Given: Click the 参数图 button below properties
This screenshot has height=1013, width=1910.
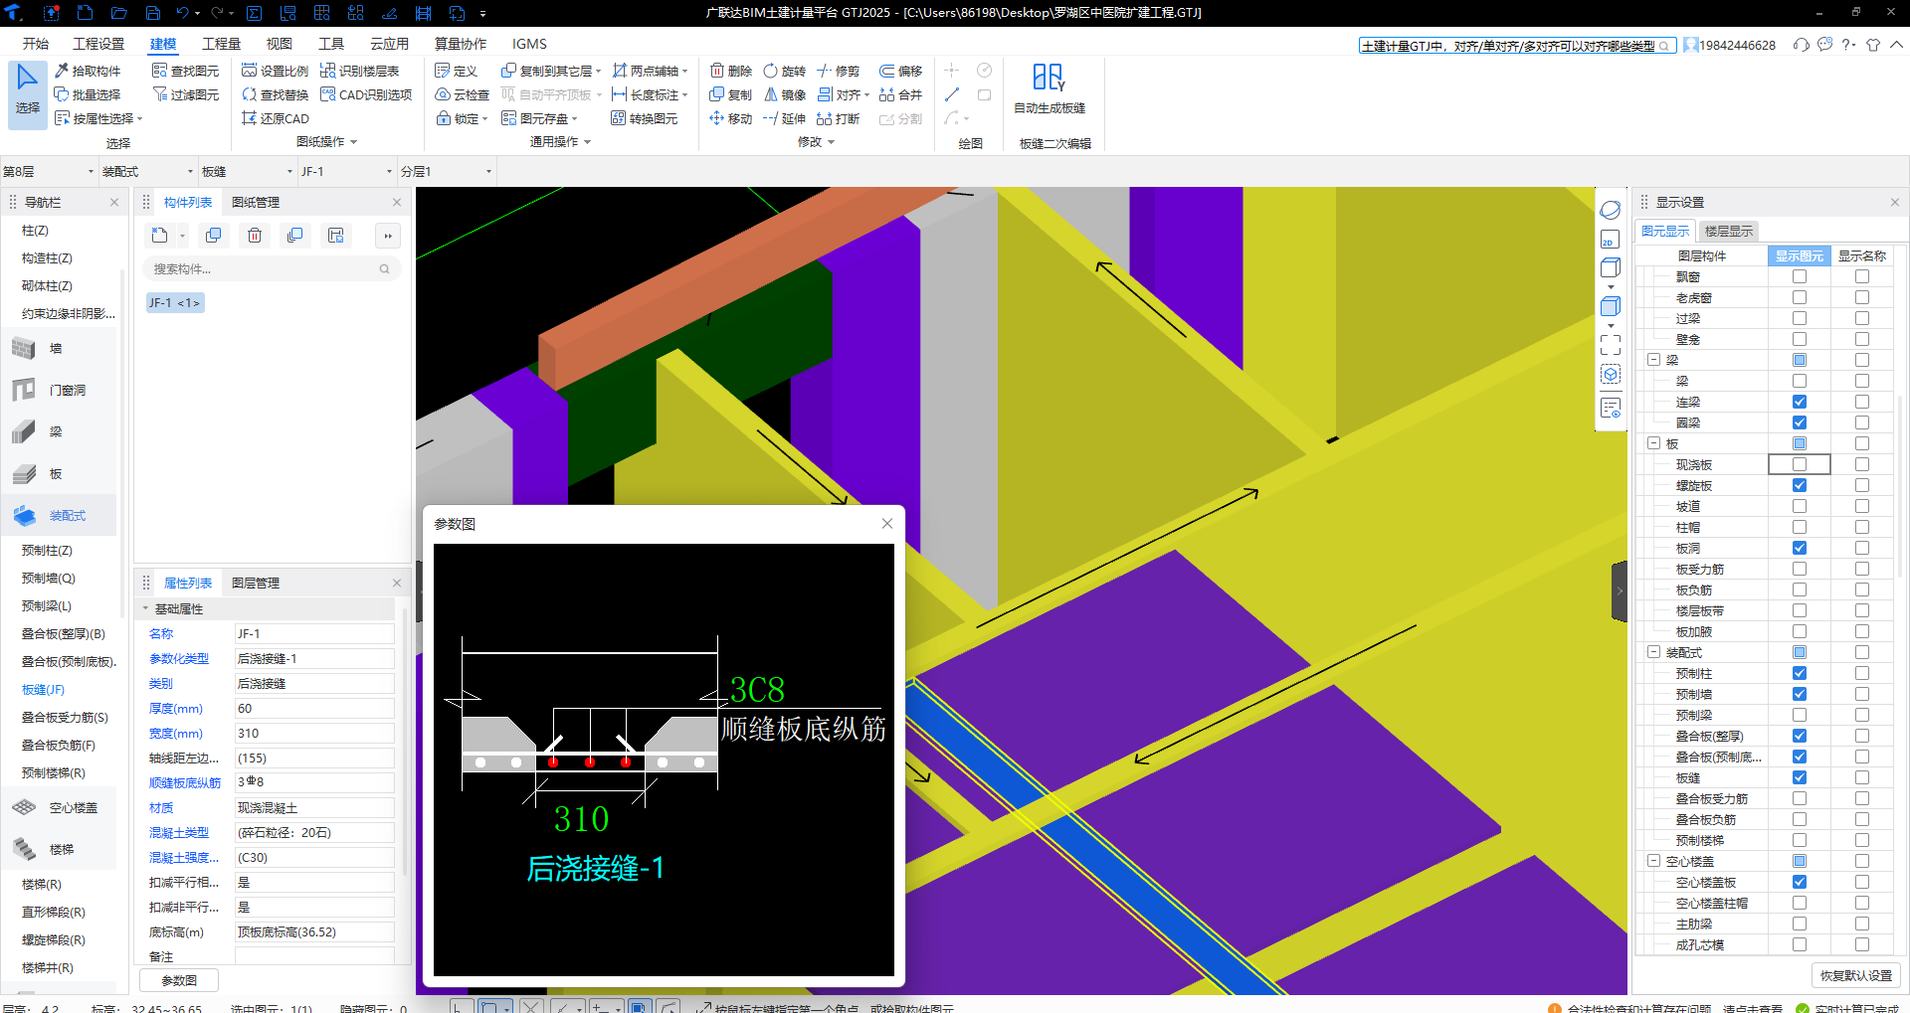Looking at the screenshot, I should pyautogui.click(x=179, y=980).
